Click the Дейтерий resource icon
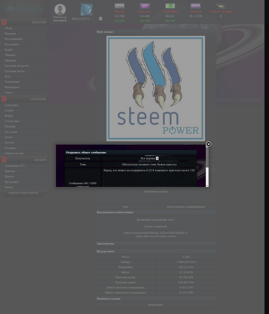Image resolution: width=269 pixels, height=314 pixels. [x=170, y=6]
